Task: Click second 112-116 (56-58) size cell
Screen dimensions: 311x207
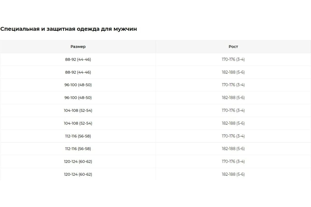Action: [x=78, y=149]
